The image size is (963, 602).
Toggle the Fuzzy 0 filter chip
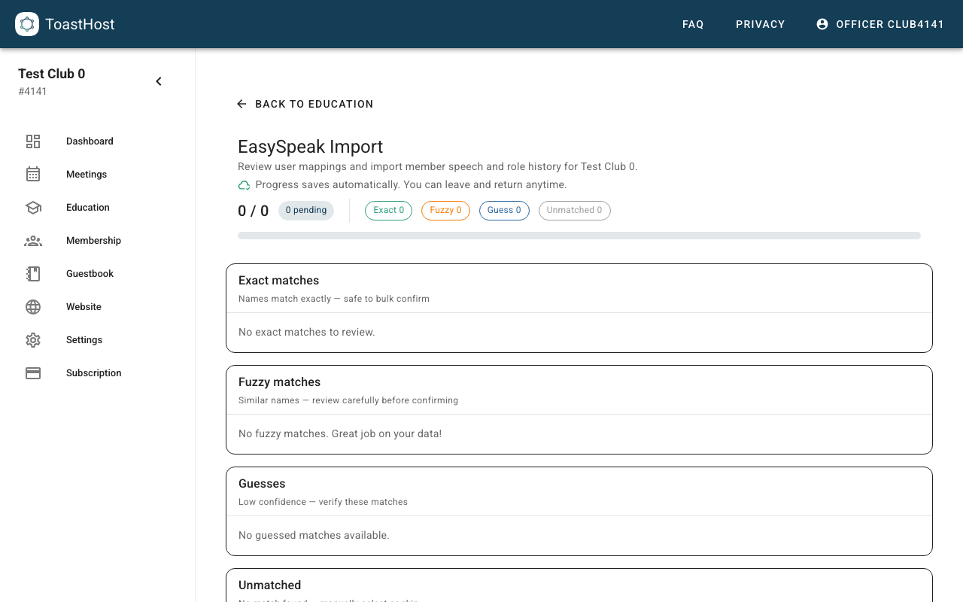point(445,210)
